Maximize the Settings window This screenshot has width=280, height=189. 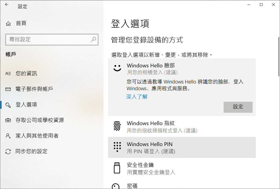click(x=261, y=5)
